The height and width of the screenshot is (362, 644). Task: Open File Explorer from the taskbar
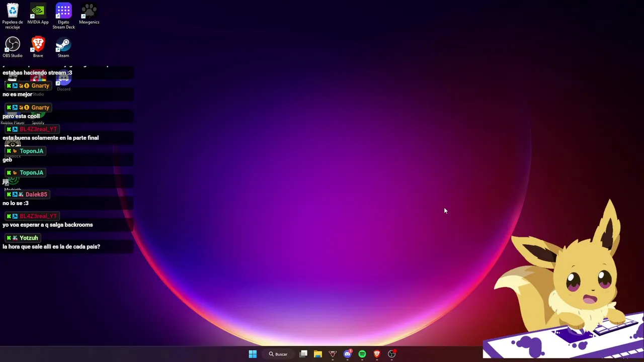click(318, 354)
